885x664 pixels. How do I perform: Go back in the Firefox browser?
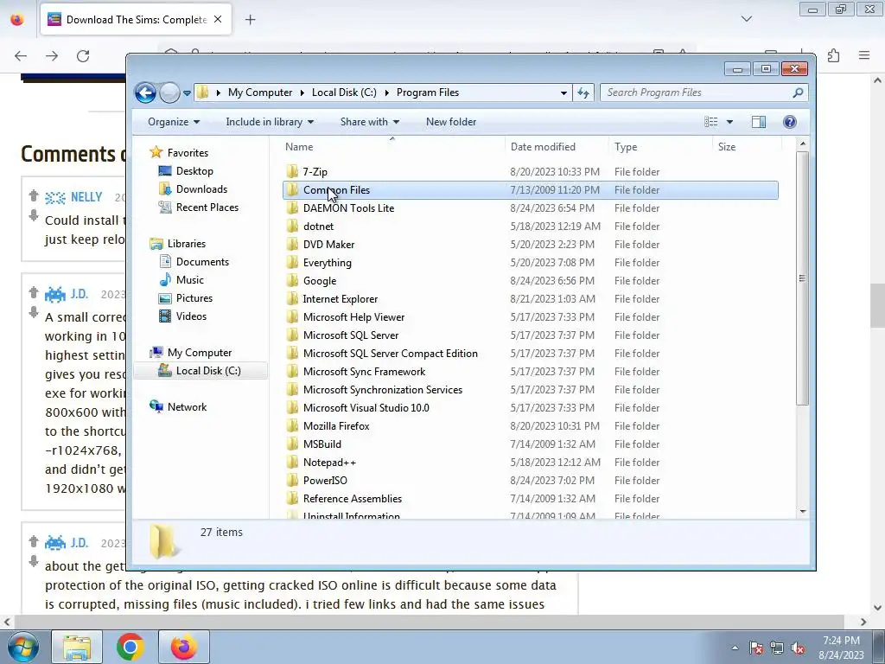pyautogui.click(x=21, y=56)
